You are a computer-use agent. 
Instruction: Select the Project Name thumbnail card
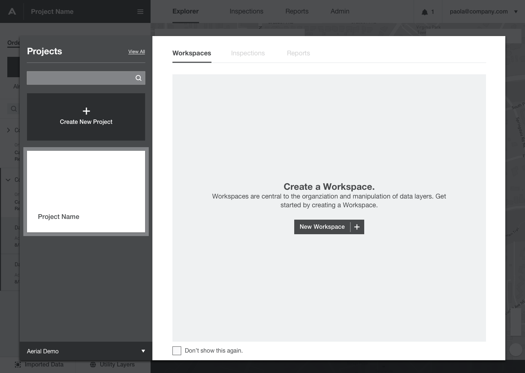pos(86,191)
